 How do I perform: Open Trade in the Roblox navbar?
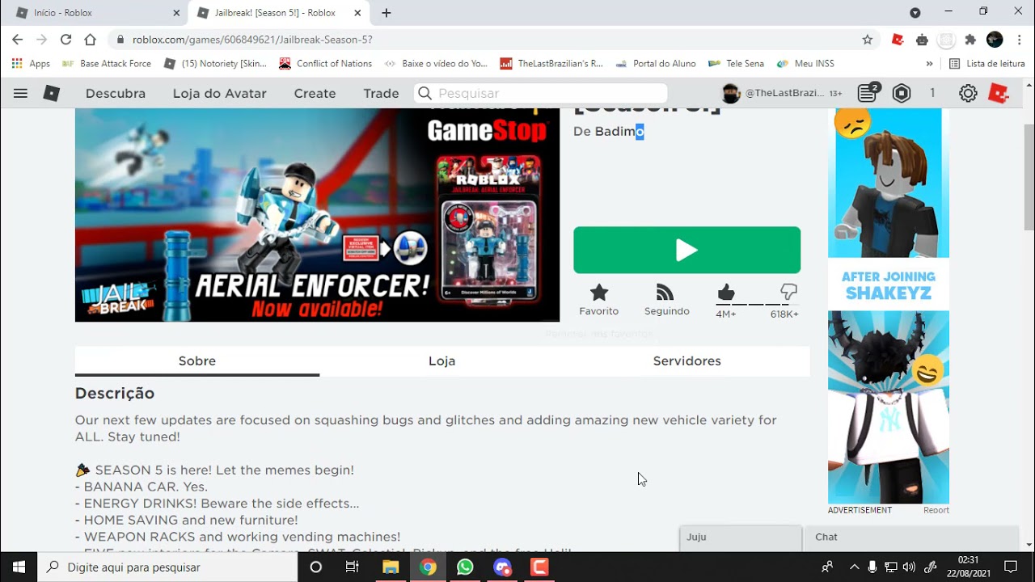[381, 94]
